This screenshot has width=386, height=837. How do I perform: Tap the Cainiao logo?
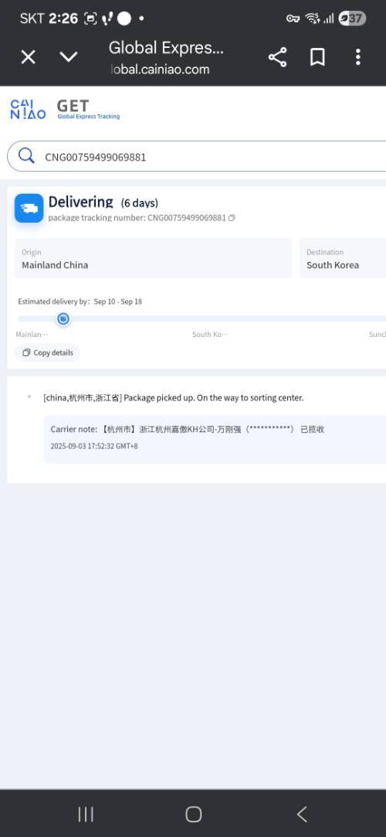coord(28,109)
